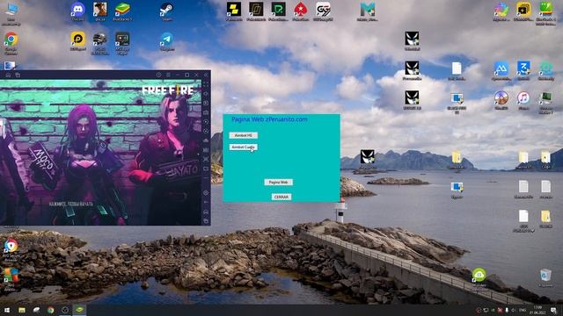Viewport: 563px width, 316px height.
Task: Click the Aimbot Cuello button
Action: click(x=244, y=147)
